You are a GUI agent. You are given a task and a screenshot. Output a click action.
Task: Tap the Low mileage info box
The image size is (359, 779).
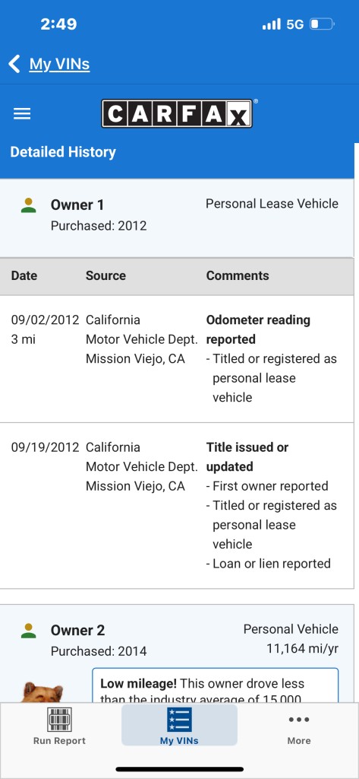coord(216,685)
